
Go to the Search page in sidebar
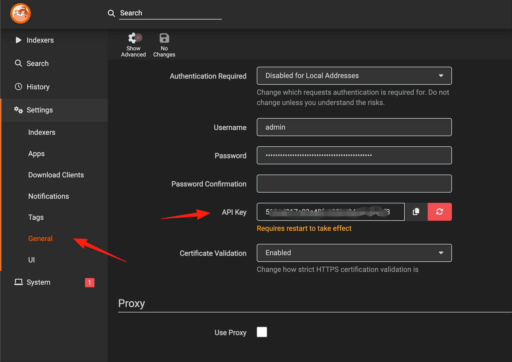(x=54, y=63)
